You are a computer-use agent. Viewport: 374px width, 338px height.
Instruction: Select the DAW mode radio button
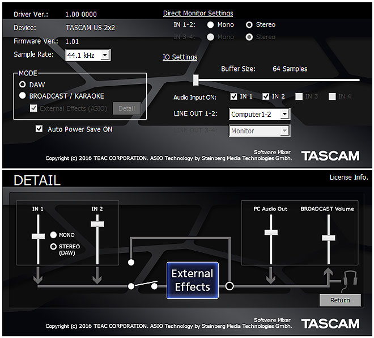point(23,84)
